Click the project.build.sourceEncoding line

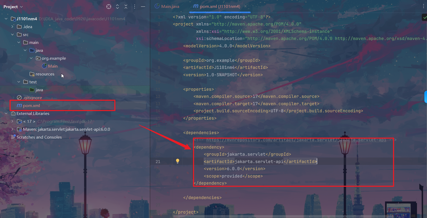click(278, 111)
